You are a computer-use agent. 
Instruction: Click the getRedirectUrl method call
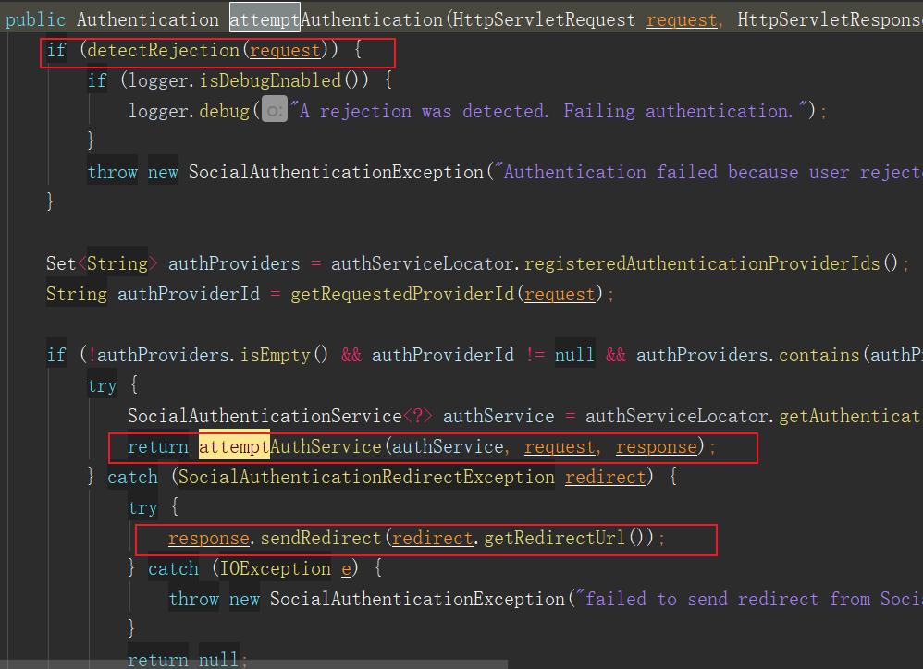coord(553,538)
